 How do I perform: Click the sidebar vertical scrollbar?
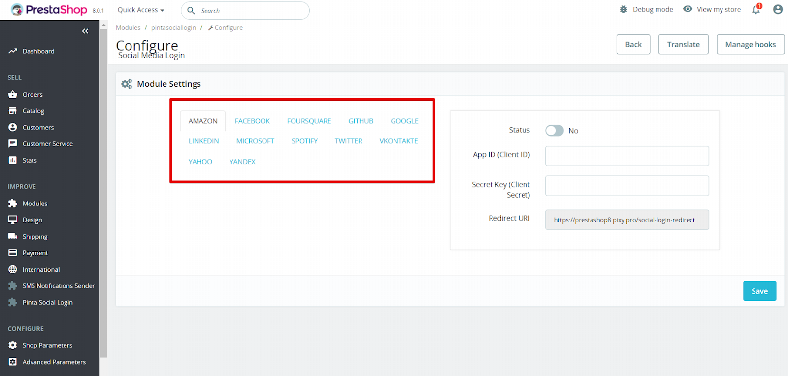[103, 192]
